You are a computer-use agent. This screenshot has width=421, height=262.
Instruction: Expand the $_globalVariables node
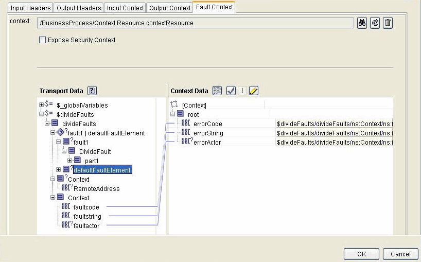tap(42, 105)
